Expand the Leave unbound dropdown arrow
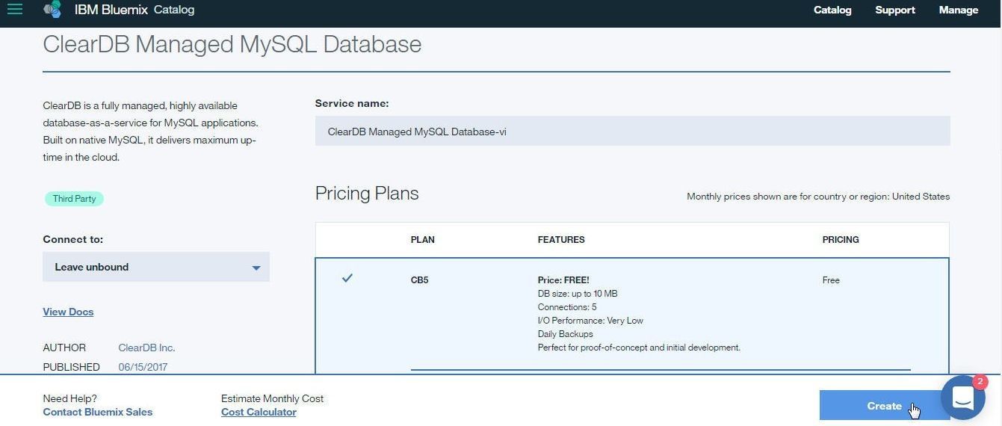Screen dimensions: 1002x426 [x=256, y=268]
